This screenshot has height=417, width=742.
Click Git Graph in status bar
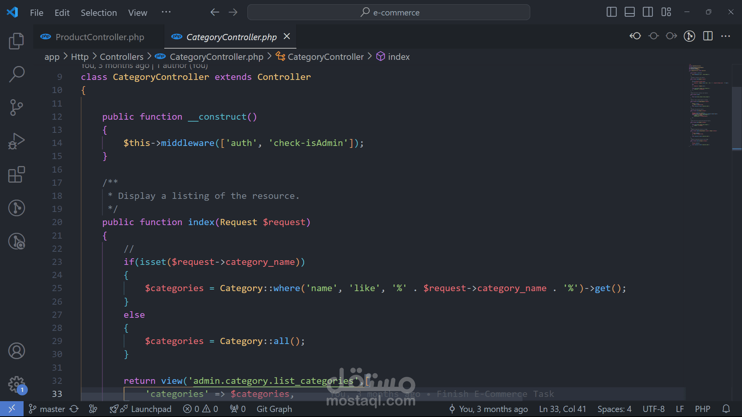click(274, 409)
